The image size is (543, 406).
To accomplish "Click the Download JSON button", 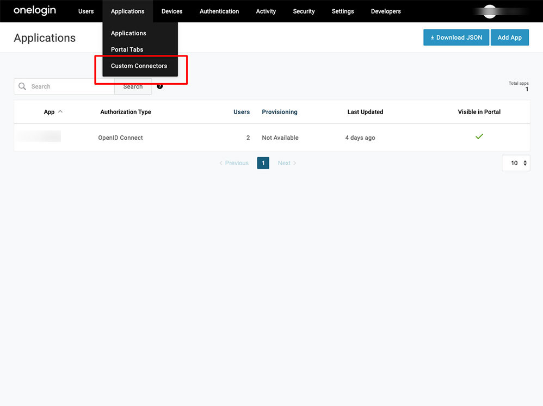I will pyautogui.click(x=456, y=38).
